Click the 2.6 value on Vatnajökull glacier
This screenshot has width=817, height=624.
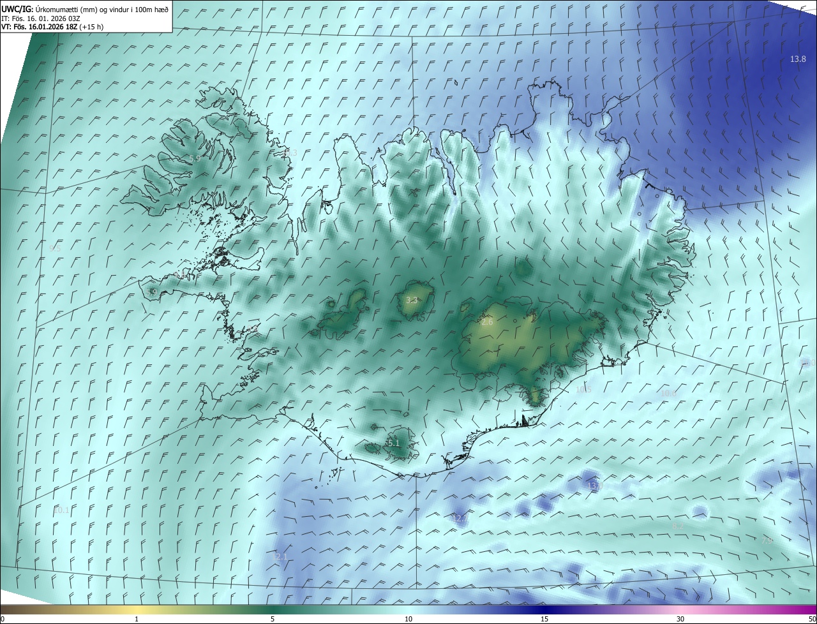pos(487,322)
